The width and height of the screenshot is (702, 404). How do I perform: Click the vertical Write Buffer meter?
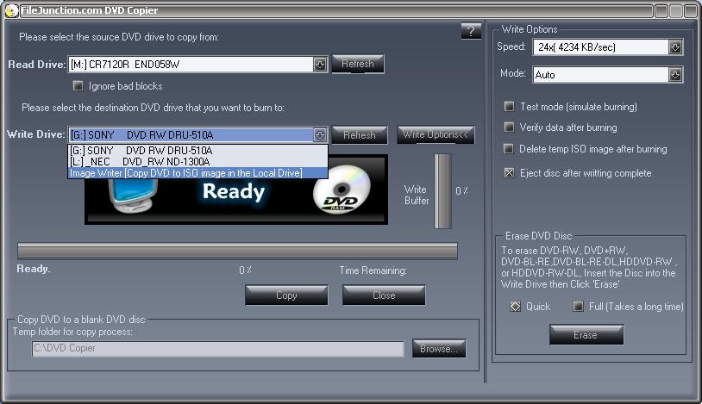coord(442,191)
